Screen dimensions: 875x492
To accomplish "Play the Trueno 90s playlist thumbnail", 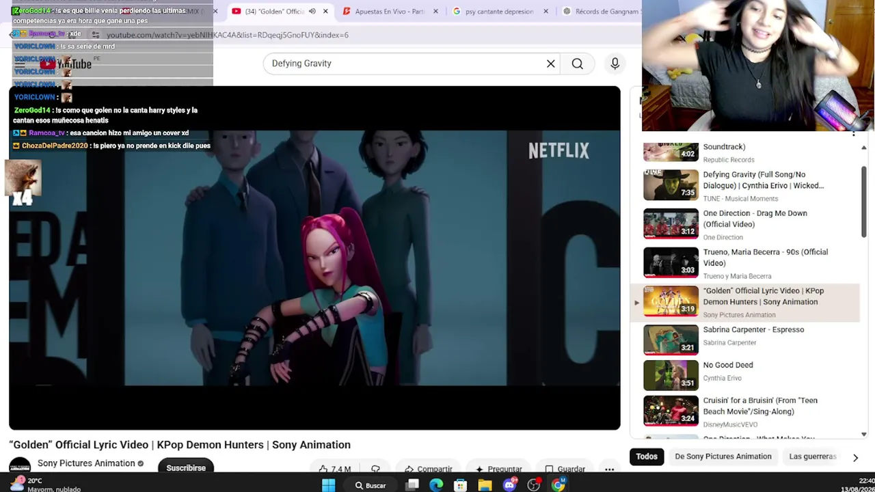I will pyautogui.click(x=671, y=262).
